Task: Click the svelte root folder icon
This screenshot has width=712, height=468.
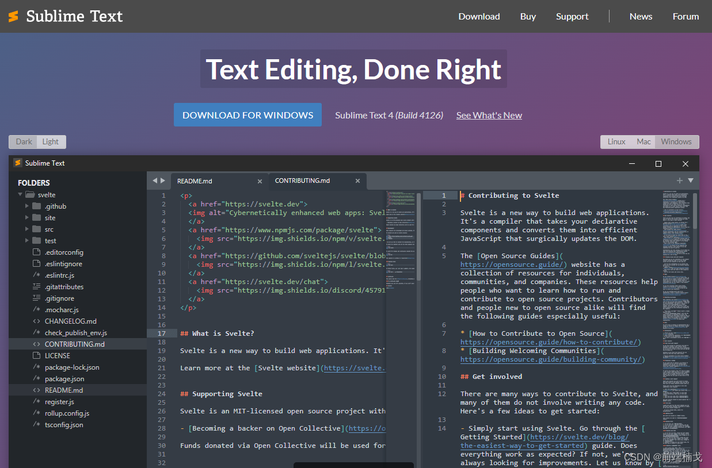Action: (x=30, y=195)
